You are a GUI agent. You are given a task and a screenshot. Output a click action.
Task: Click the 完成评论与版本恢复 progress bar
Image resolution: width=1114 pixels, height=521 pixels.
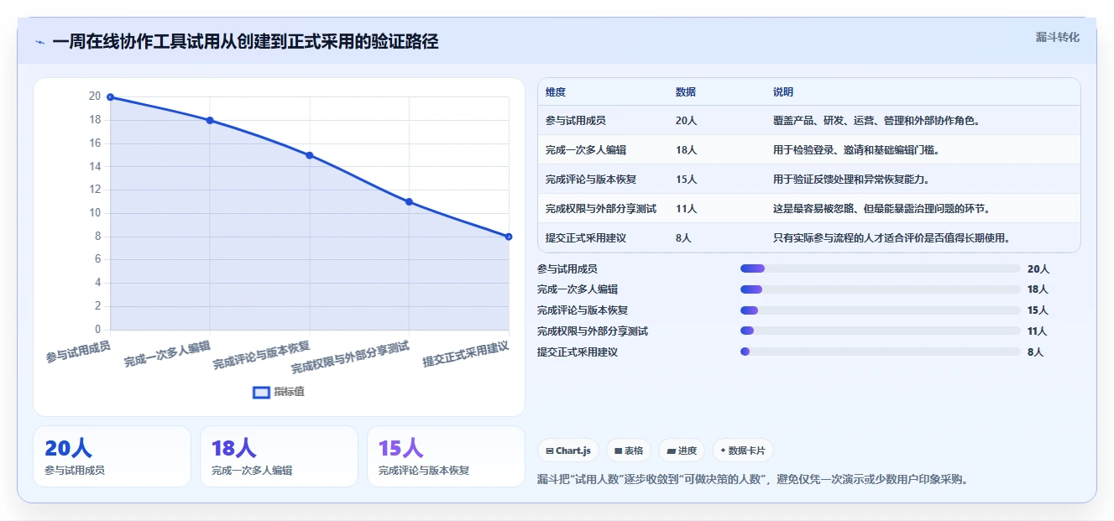pos(880,310)
